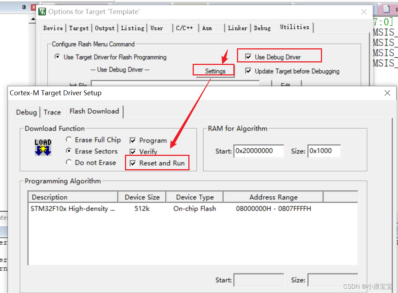Click the scroll-up arrow in left panel

(x=33, y=19)
